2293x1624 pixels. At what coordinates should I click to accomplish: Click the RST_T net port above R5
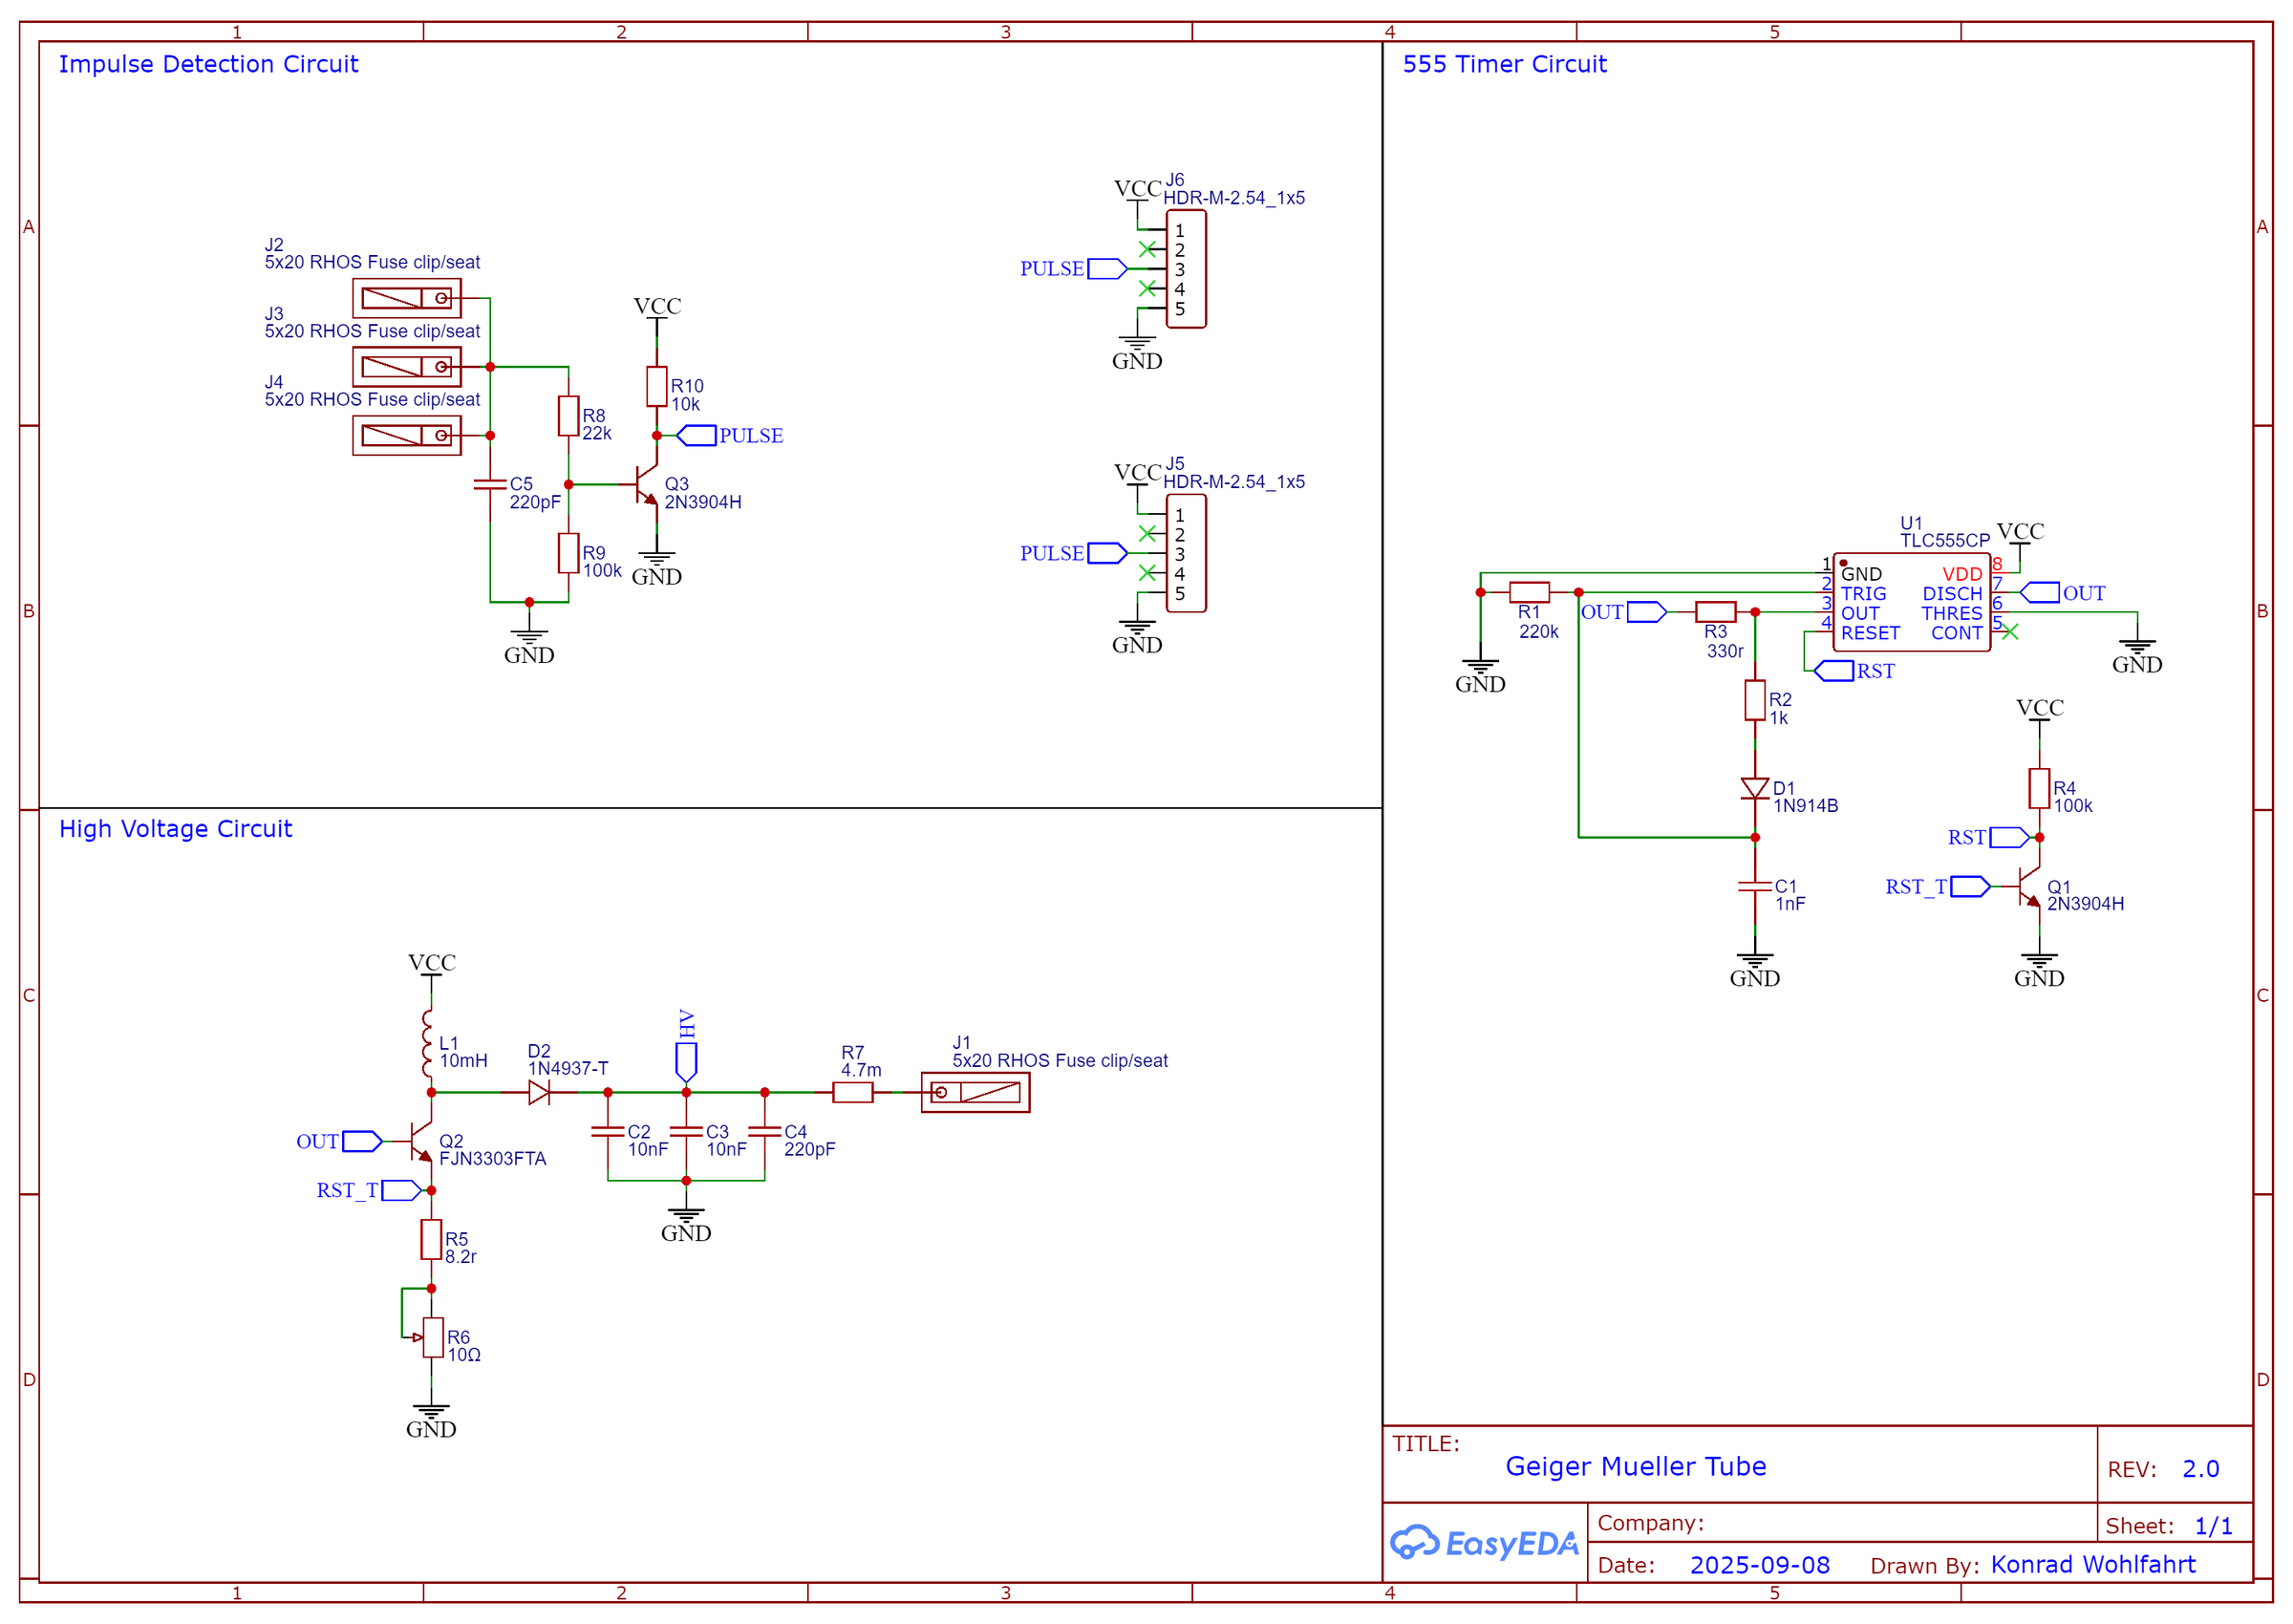coord(401,1191)
